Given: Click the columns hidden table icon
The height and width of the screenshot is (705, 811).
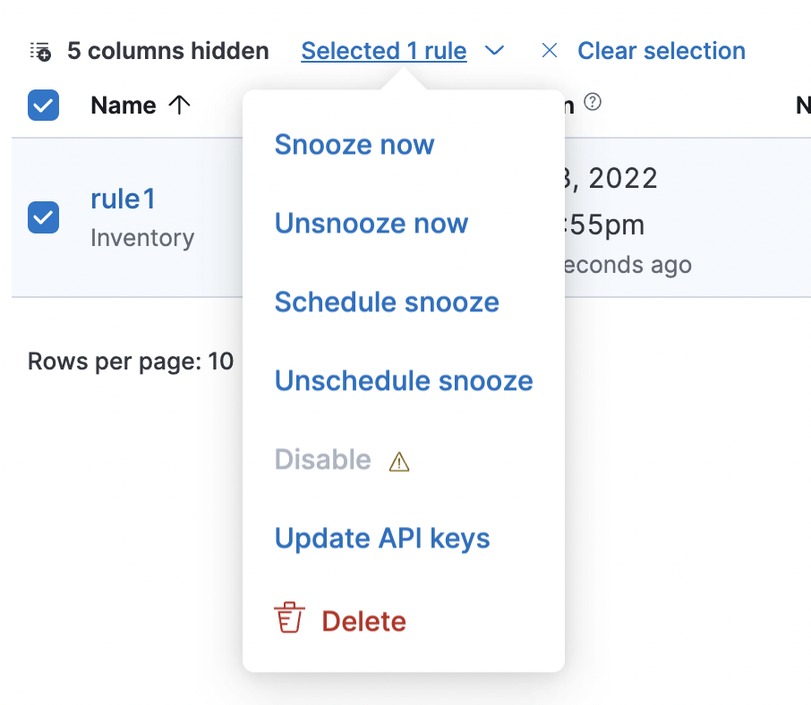Looking at the screenshot, I should [x=39, y=51].
